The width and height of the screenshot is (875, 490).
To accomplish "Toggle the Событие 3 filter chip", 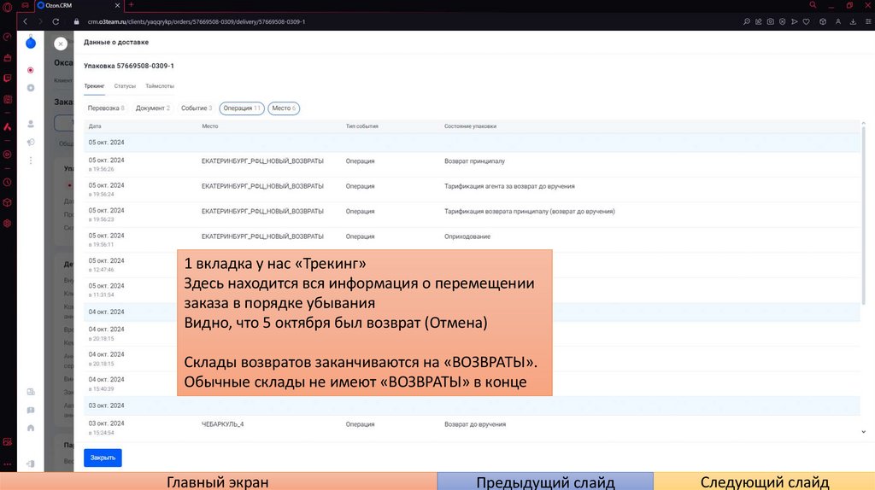I will (x=197, y=108).
